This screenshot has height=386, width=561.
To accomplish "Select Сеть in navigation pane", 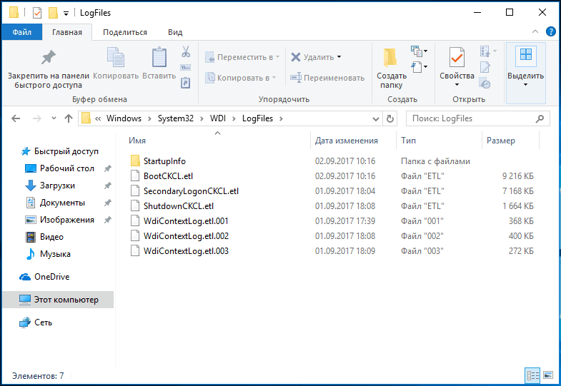I will pos(43,322).
